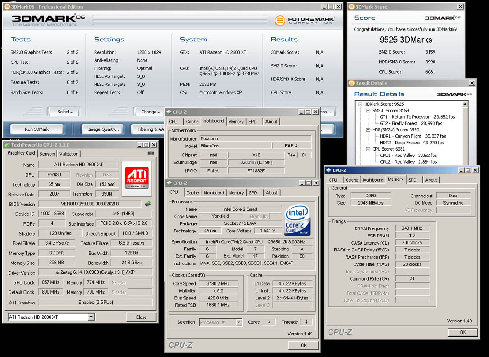Click the TechPowerUp GPU-Z title bar icon
Viewport: 489px width, 357px height.
tap(7, 145)
